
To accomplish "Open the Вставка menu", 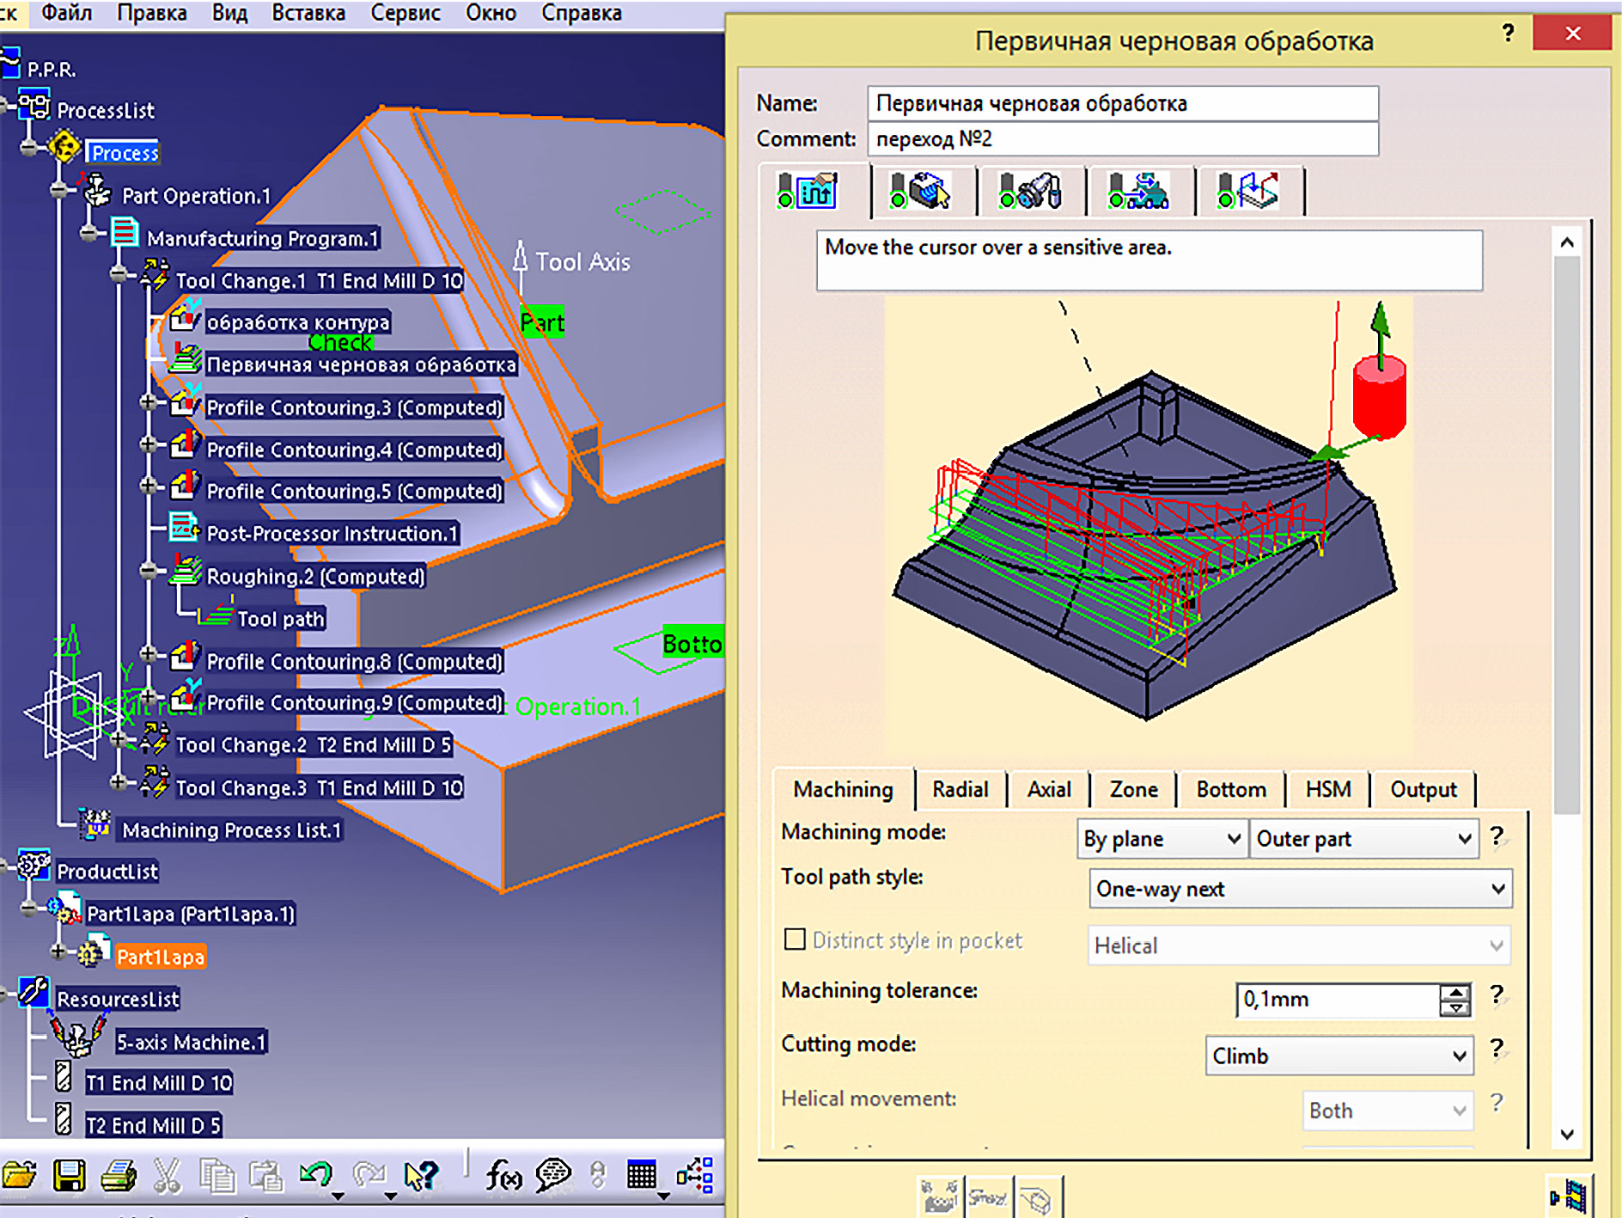I will coord(308,13).
